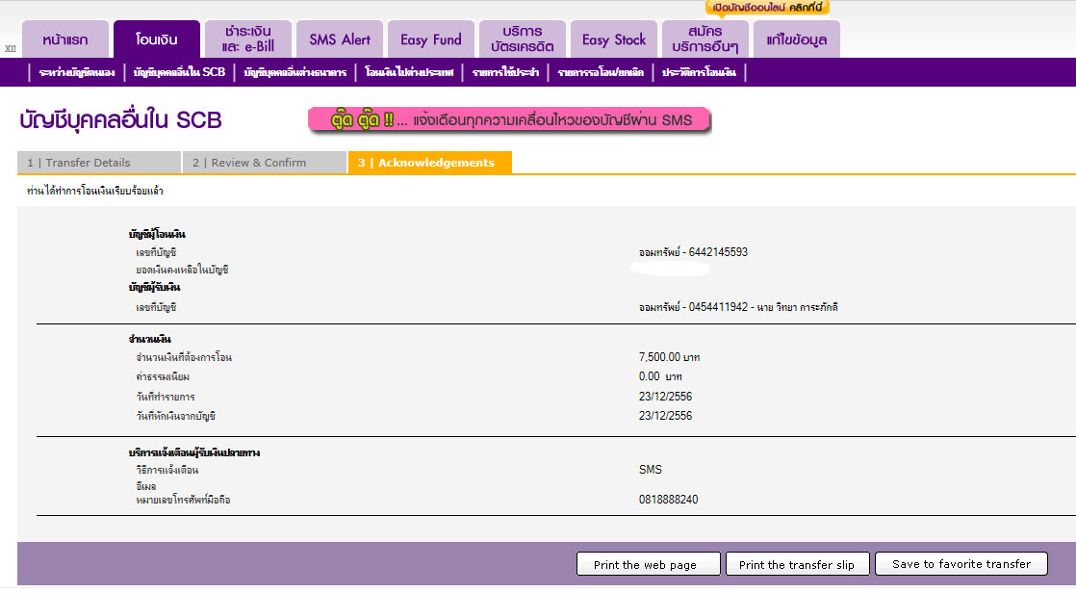This screenshot has width=1076, height=593.
Task: Choose บัญชีบุคคลอื่นต่างธนาคาร submenu item
Action: [295, 73]
